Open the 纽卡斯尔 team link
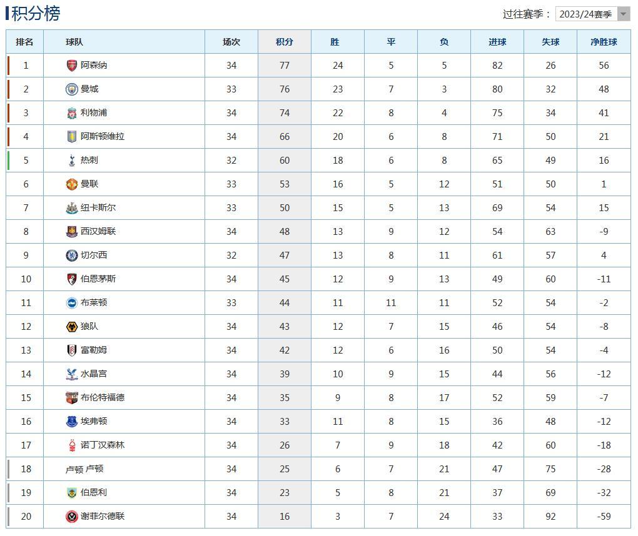Image resolution: width=638 pixels, height=536 pixels. [98, 207]
